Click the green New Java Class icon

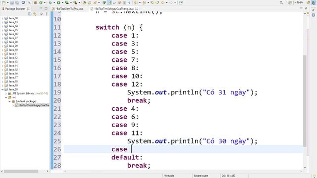click(41, 2)
